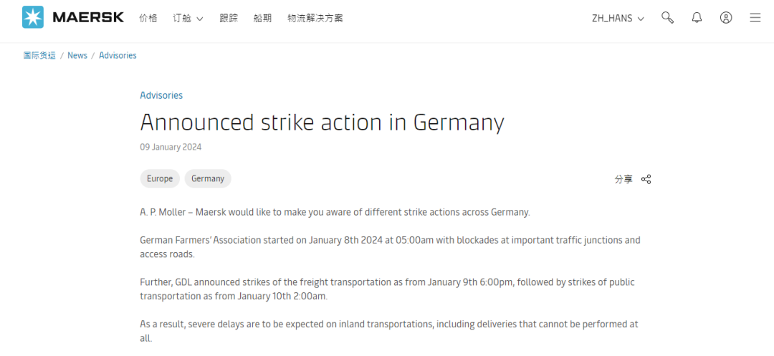
Task: Click the News breadcrumb link
Action: tap(77, 55)
